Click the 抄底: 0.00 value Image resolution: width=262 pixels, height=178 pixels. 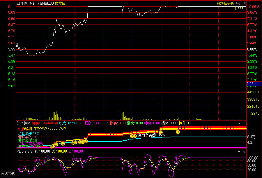[x=152, y=123]
